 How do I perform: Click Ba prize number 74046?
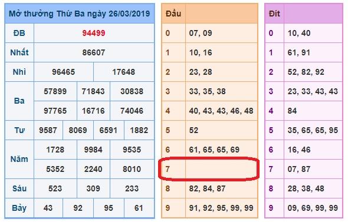click(x=132, y=111)
